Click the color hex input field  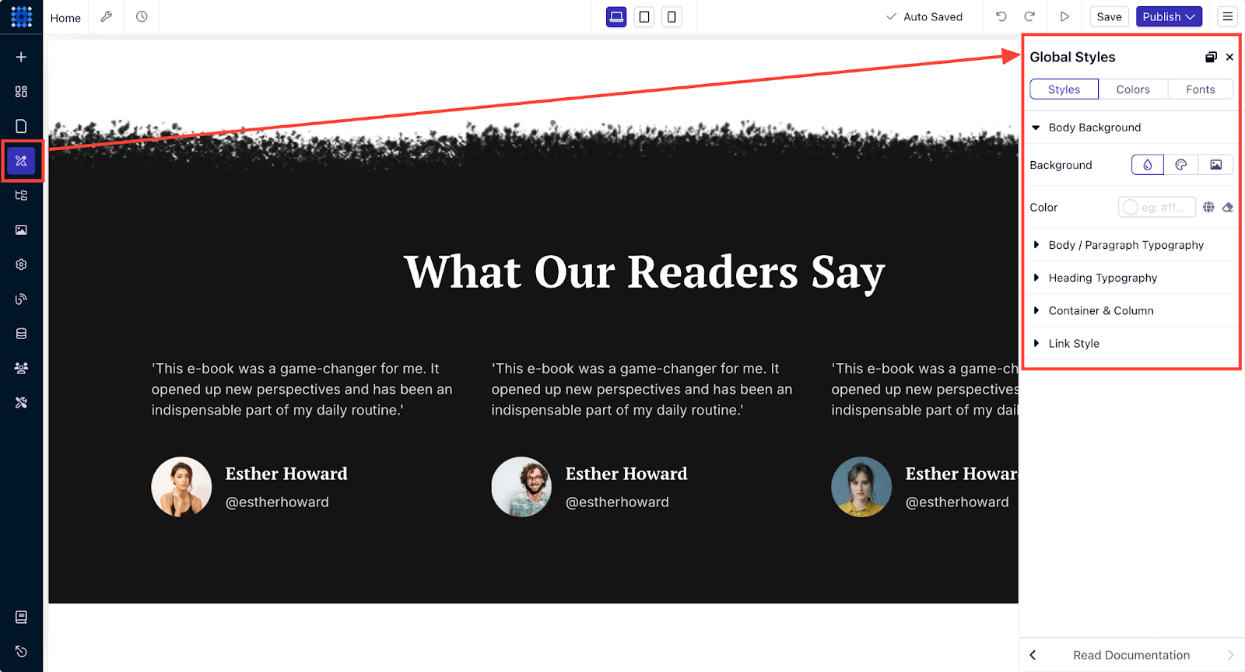[x=1157, y=207]
